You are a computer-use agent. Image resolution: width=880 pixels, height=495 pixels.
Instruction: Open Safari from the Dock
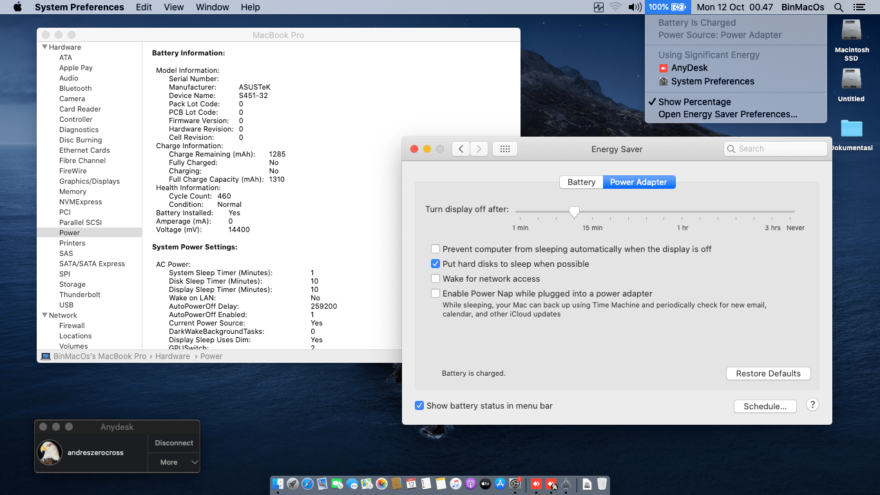pyautogui.click(x=307, y=483)
